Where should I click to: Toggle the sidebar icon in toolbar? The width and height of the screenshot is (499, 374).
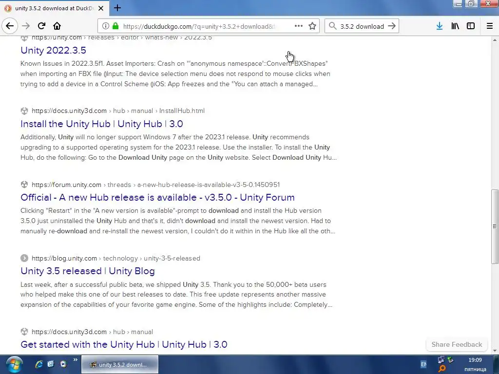[471, 26]
